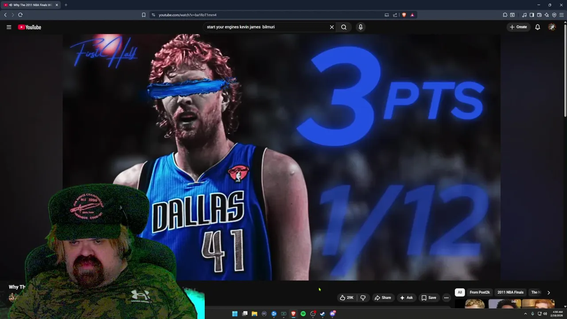Open Brave VPN shield icon
The width and height of the screenshot is (567, 319).
(x=554, y=15)
